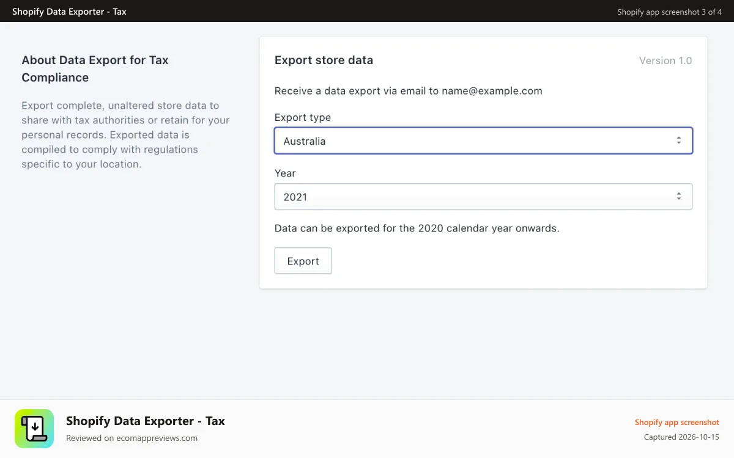This screenshot has width=734, height=458.
Task: Click the footer 'Shopify Data Exporter - Tax' title
Action: pos(146,421)
